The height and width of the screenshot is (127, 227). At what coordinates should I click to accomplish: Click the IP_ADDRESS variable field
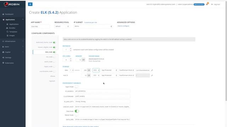(103, 91)
